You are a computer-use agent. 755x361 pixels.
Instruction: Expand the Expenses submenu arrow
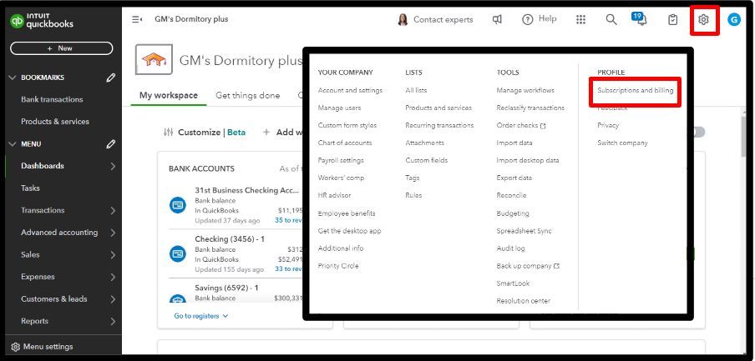(113, 277)
